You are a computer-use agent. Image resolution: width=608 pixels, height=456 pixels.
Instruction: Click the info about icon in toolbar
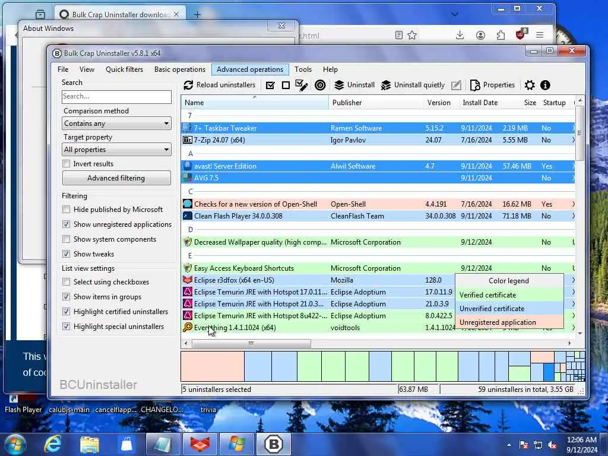(545, 85)
